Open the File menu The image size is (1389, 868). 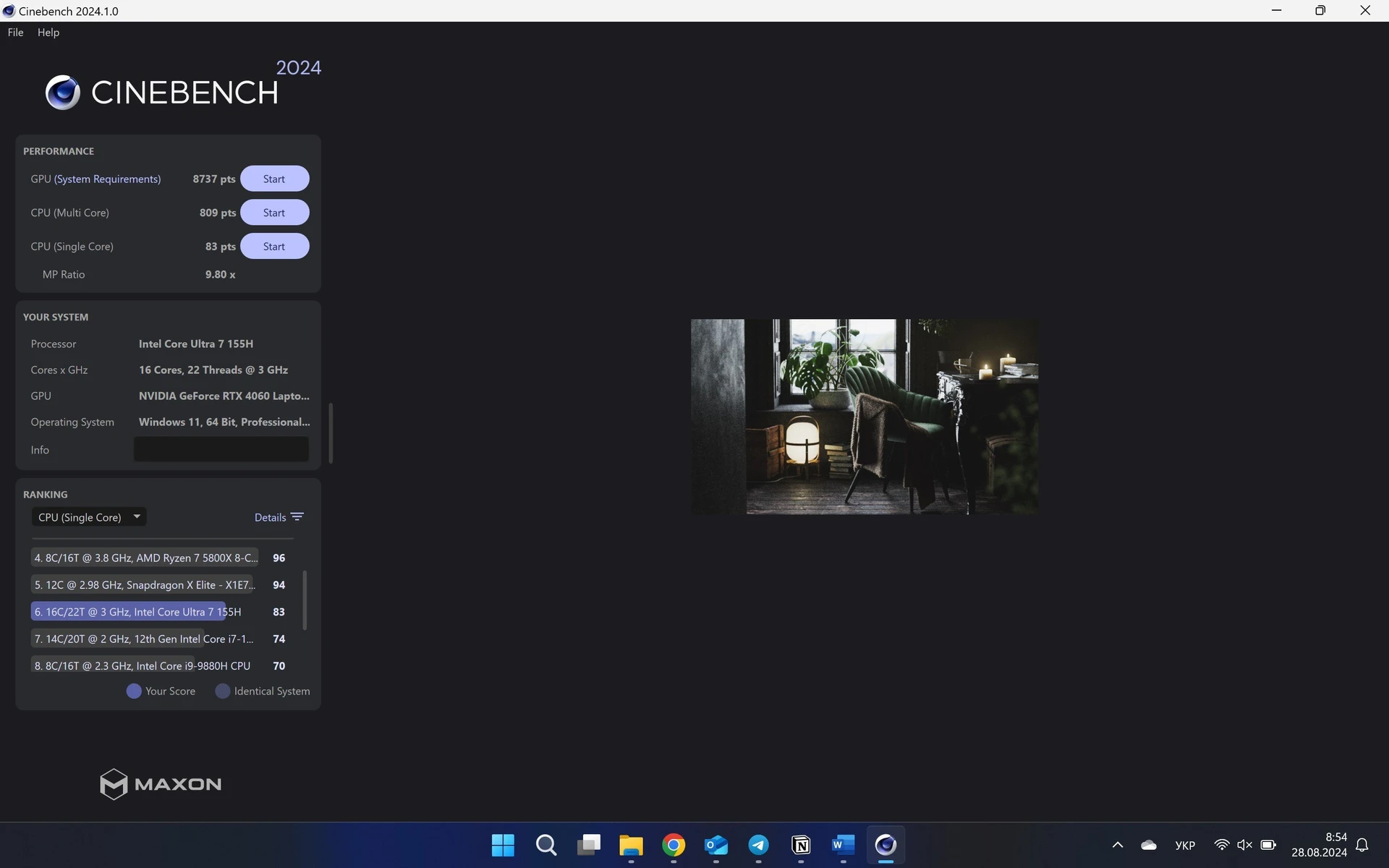click(x=15, y=33)
